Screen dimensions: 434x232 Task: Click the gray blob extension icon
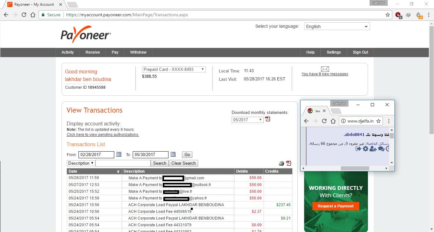pos(408,15)
